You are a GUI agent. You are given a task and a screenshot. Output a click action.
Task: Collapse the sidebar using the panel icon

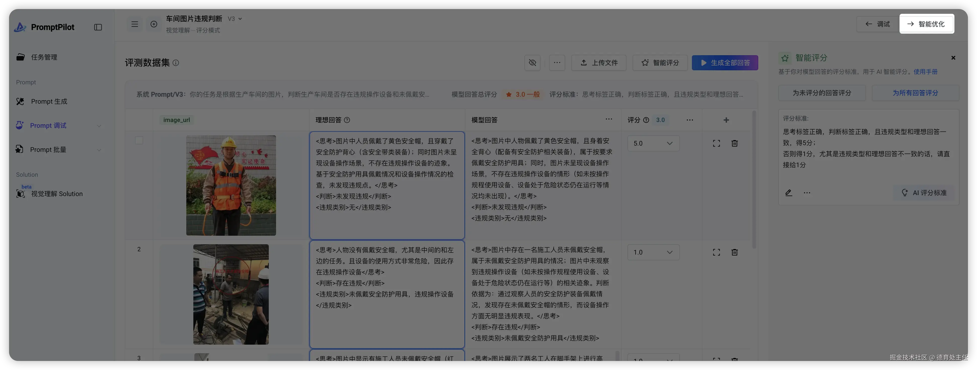pos(98,27)
